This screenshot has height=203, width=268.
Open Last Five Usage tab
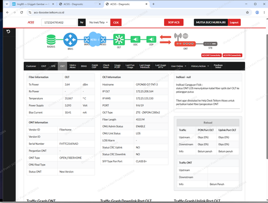pos(130,66)
